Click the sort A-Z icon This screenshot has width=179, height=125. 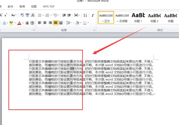point(85,15)
